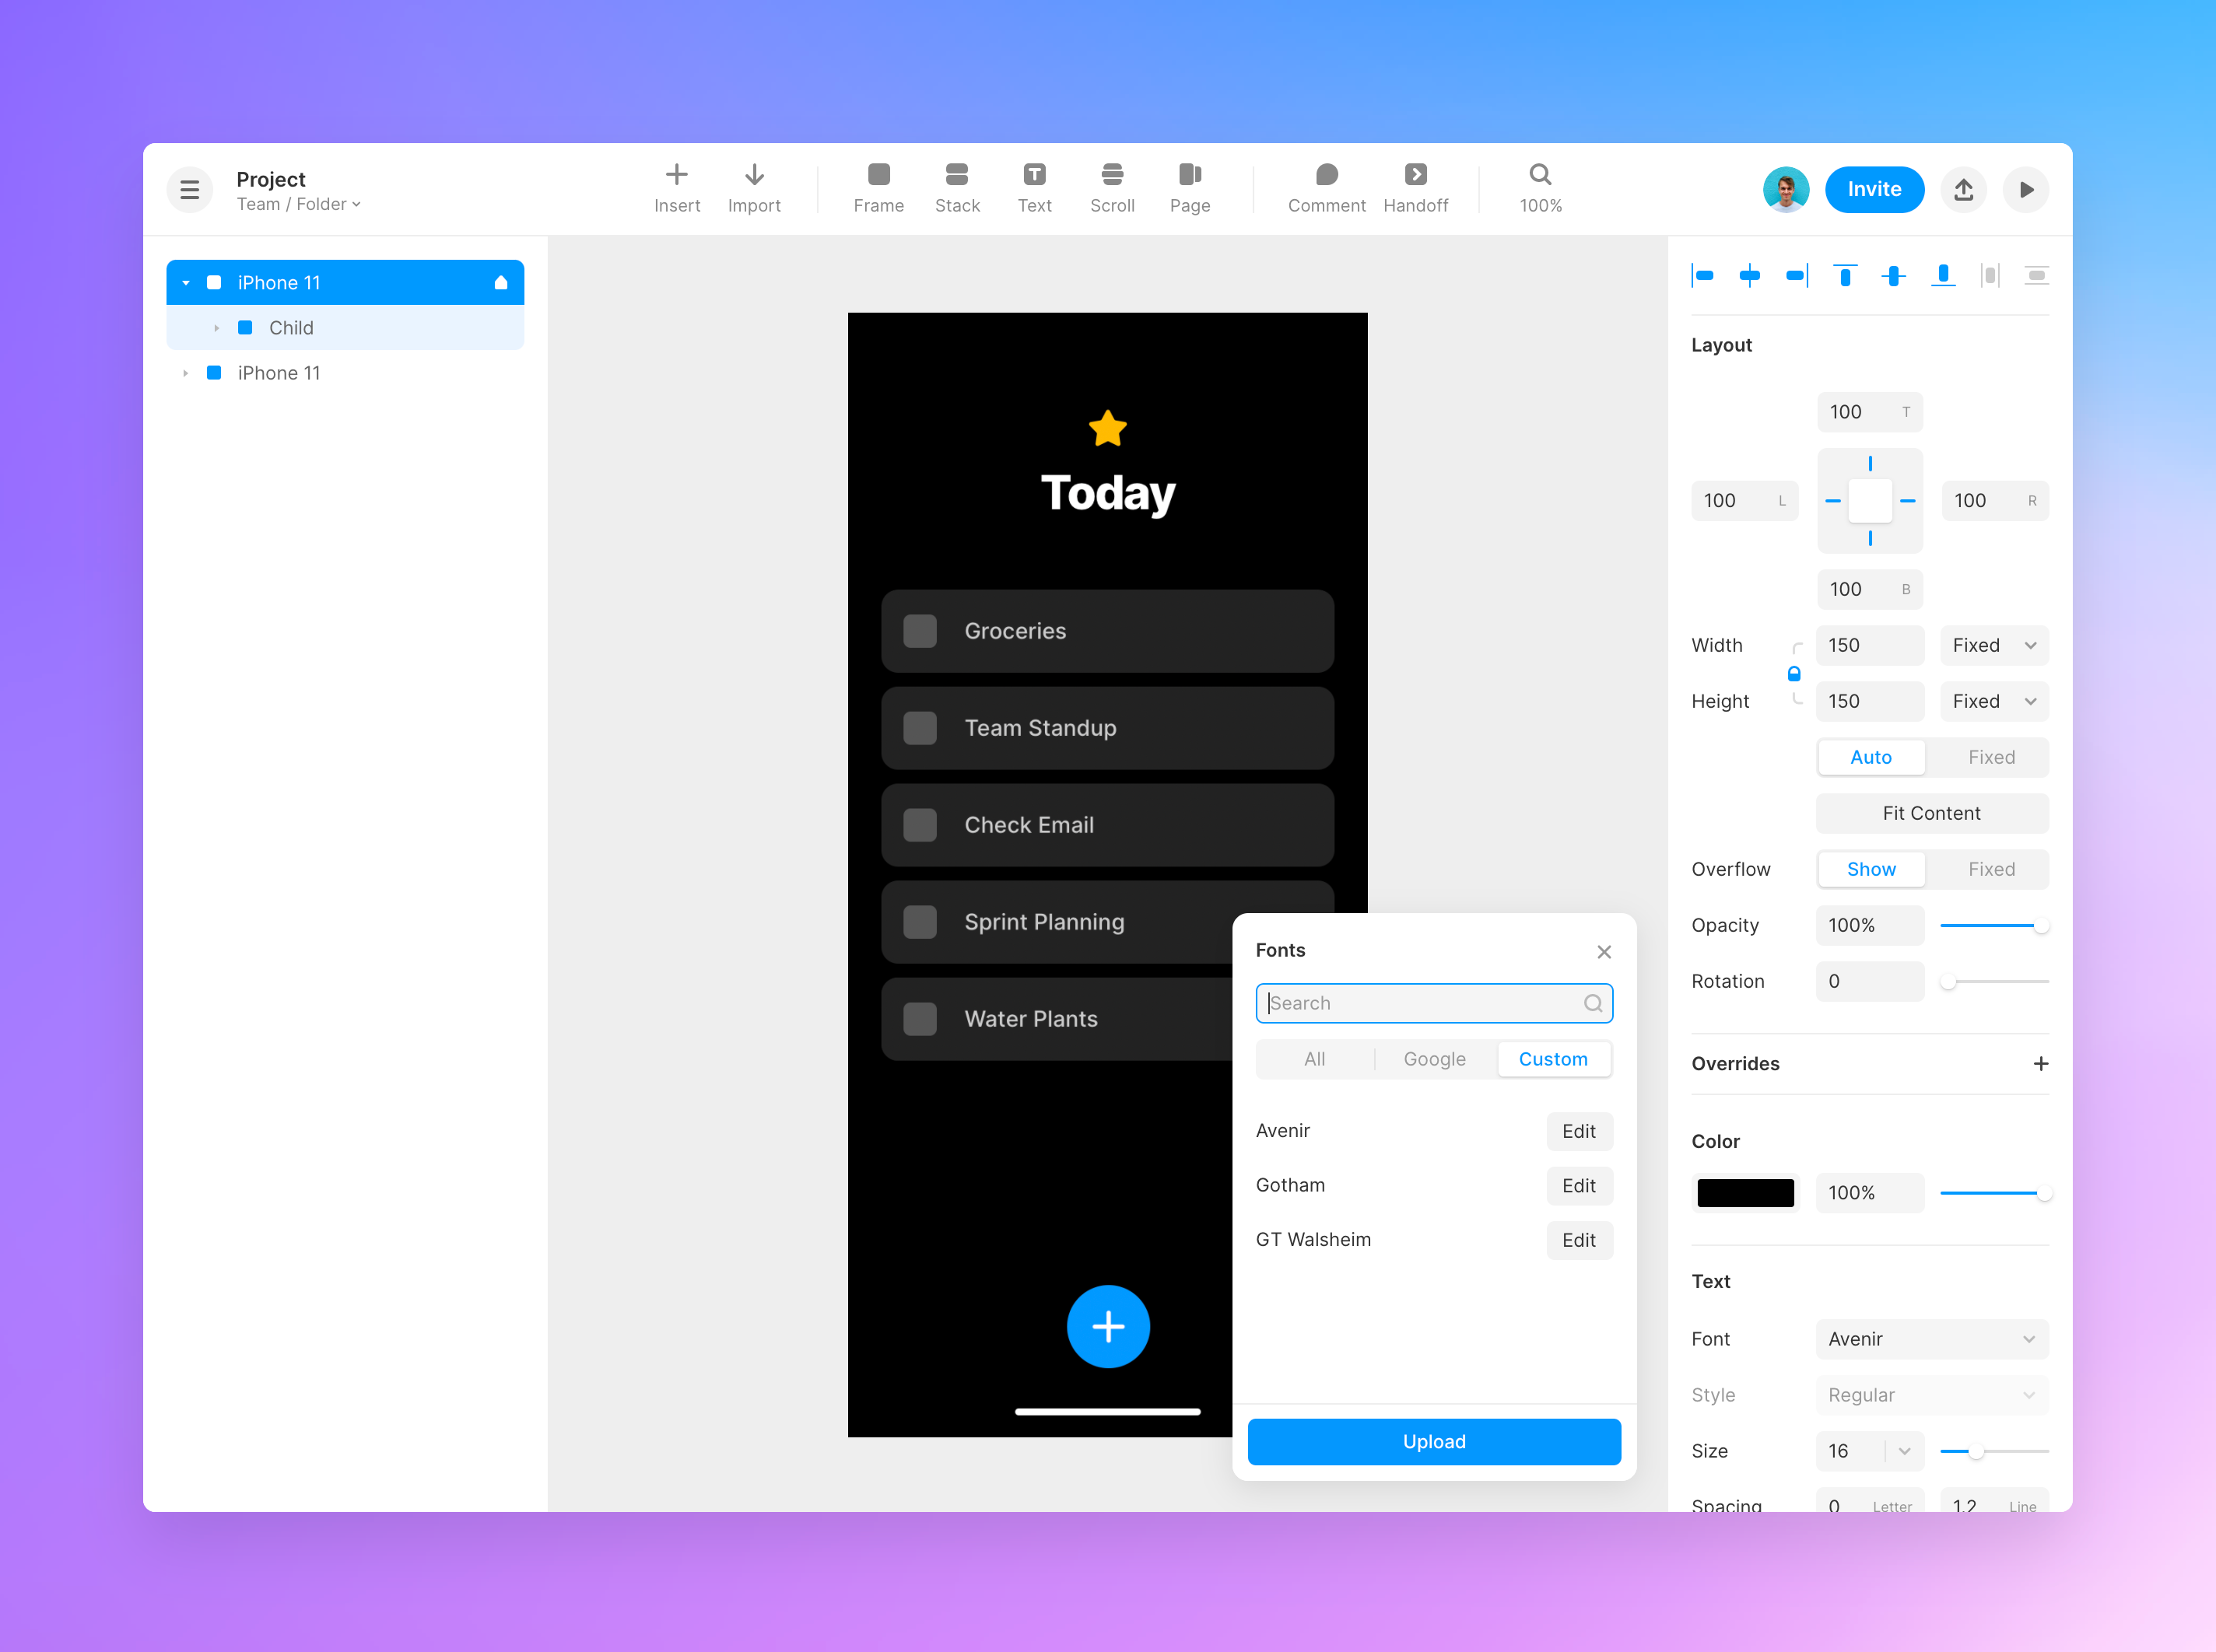Distribute vertically icon
2216x1652 pixels.
(2037, 276)
